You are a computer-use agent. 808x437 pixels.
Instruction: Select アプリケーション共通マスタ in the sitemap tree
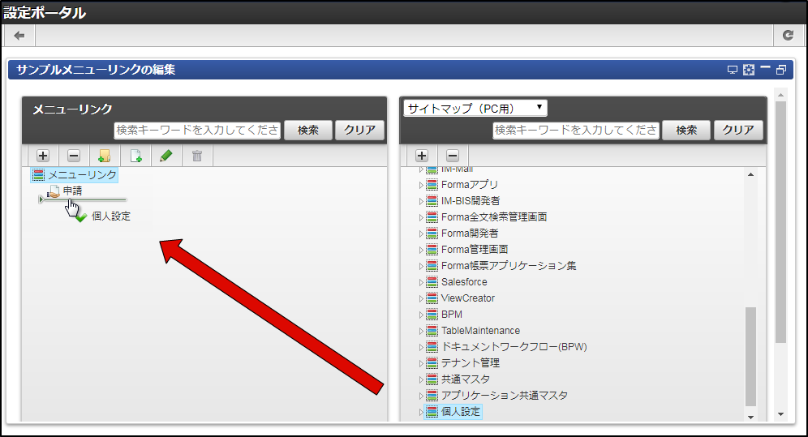point(505,396)
